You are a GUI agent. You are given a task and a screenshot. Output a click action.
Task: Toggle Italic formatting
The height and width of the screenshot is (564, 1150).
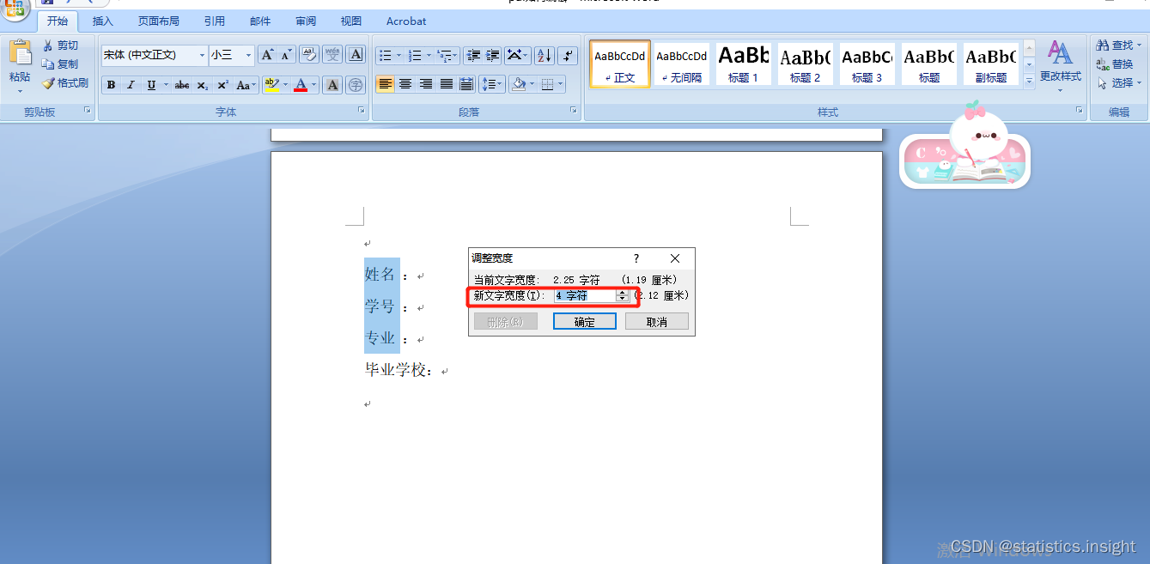131,84
